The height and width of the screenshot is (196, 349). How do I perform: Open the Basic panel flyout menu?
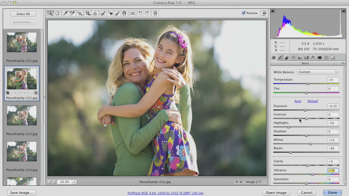click(x=343, y=63)
